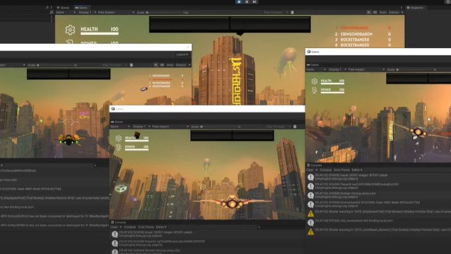The width and height of the screenshot is (451, 254).
Task: Click the Pause button in top toolbar
Action: click(x=247, y=2)
